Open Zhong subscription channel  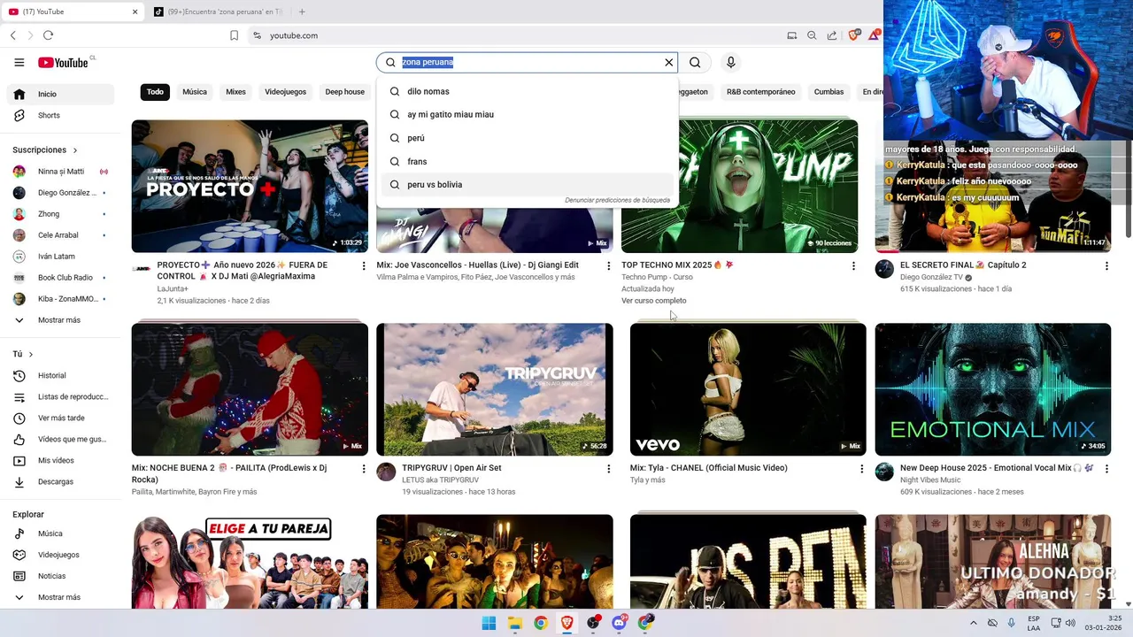(x=60, y=214)
